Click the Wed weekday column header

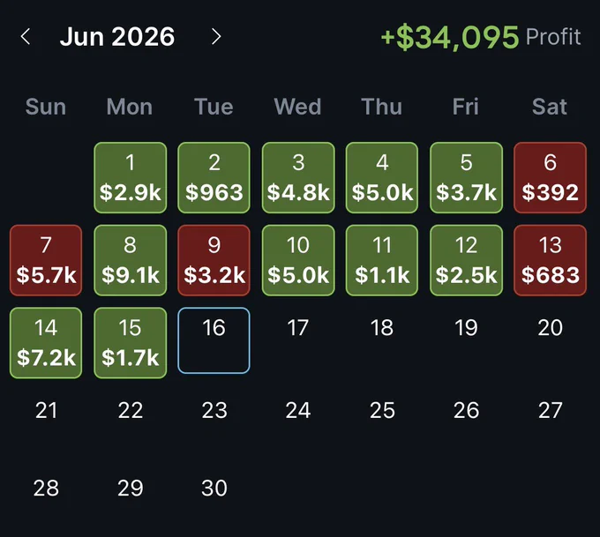tap(297, 107)
